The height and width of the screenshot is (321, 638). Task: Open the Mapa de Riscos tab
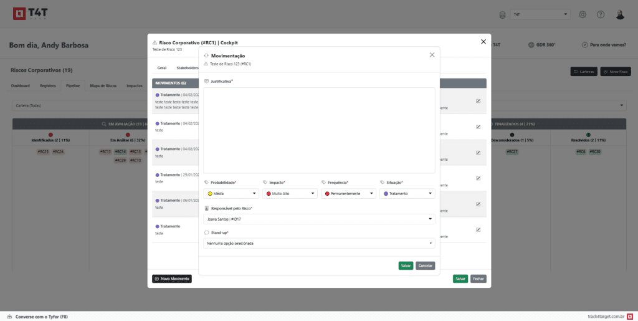pos(103,85)
